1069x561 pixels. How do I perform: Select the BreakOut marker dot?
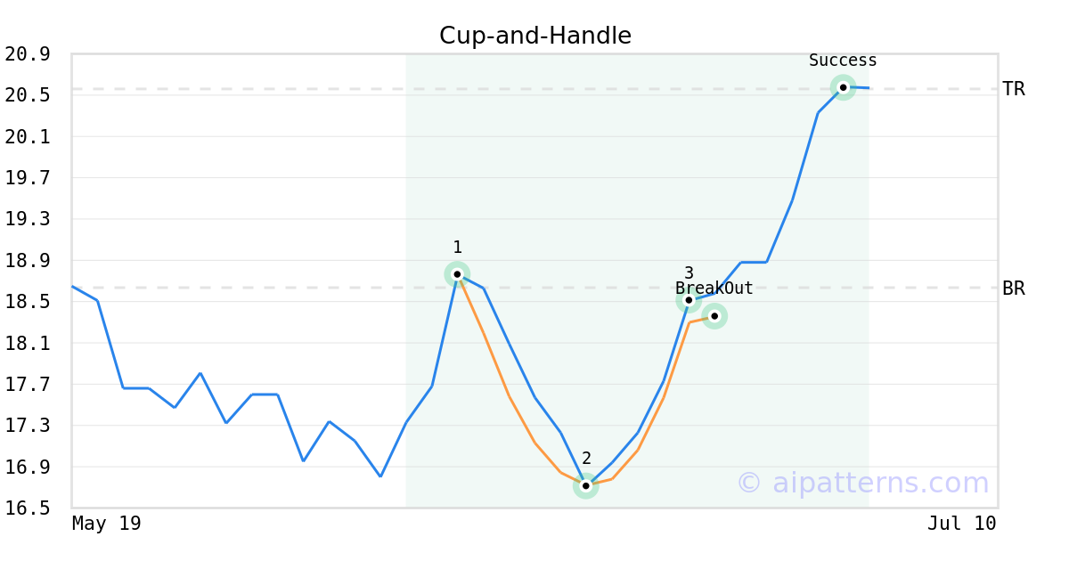click(x=714, y=316)
